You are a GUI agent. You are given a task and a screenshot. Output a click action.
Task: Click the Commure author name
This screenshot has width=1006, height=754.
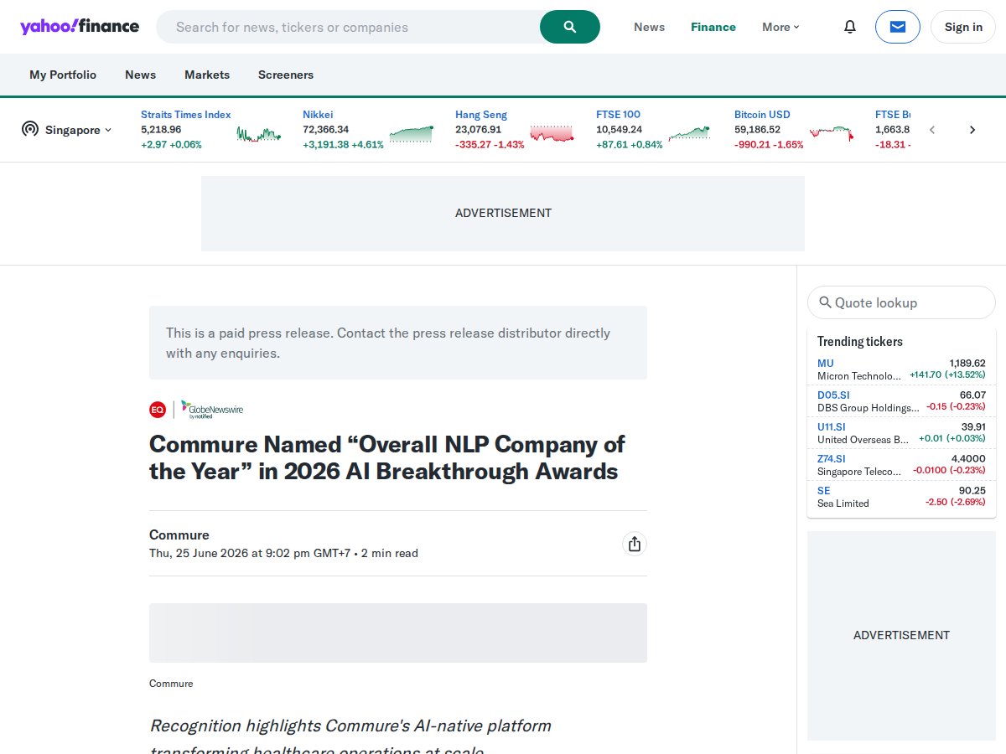point(179,535)
